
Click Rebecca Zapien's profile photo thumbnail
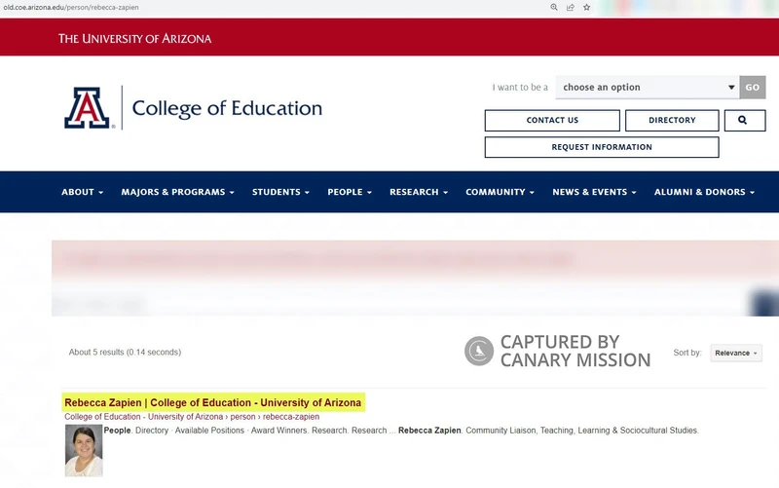coord(84,450)
